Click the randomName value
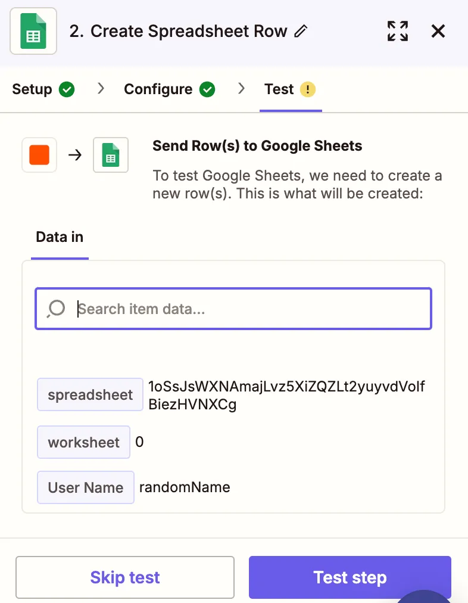 185,487
